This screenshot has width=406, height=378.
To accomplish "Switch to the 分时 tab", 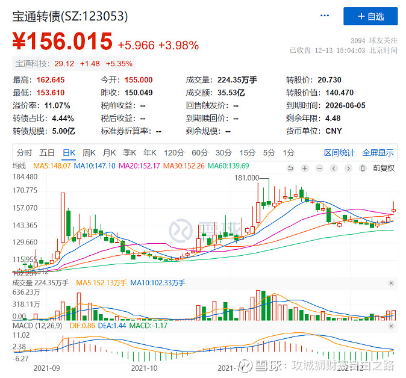I will pos(24,153).
